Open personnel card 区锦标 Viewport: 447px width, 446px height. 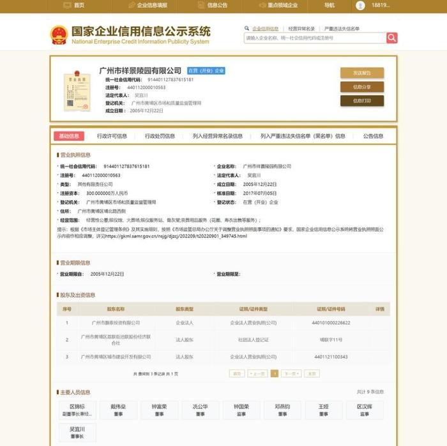[x=77, y=410]
